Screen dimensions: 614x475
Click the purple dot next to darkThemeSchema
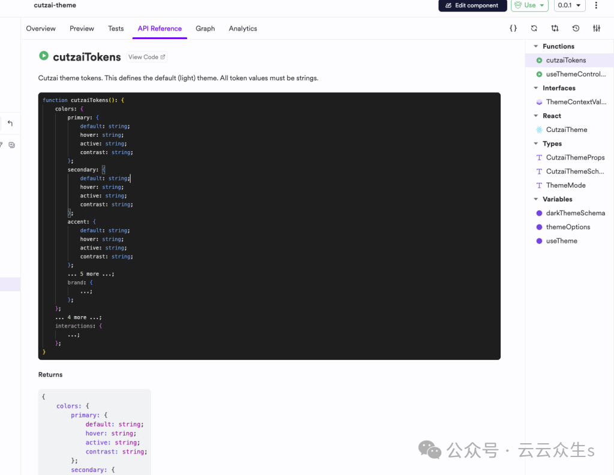(539, 213)
